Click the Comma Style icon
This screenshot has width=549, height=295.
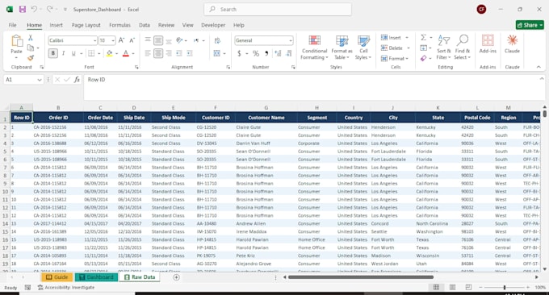tap(266, 53)
